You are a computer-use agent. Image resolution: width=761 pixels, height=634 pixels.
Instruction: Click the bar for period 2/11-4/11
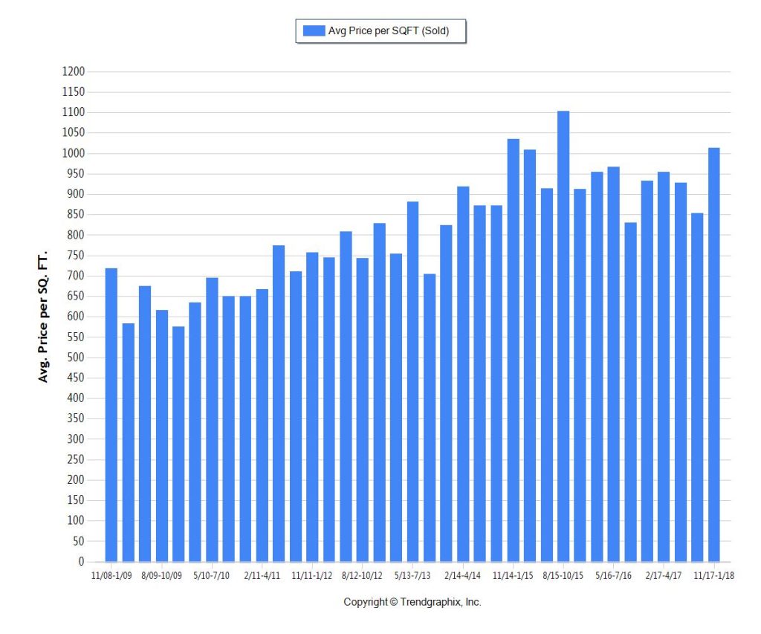[x=262, y=426]
